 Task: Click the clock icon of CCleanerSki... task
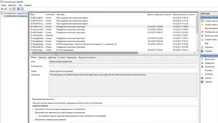[31, 36]
